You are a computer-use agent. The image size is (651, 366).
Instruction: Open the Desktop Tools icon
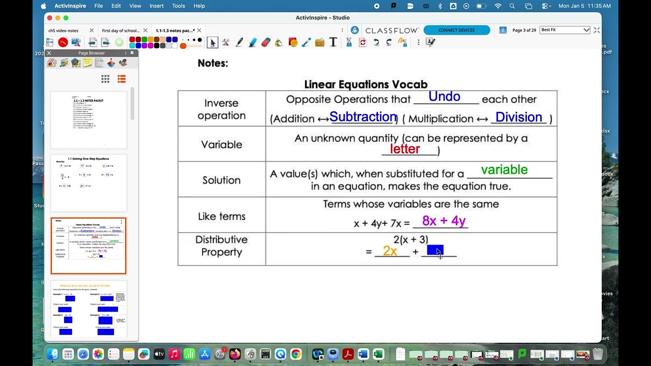(77, 42)
